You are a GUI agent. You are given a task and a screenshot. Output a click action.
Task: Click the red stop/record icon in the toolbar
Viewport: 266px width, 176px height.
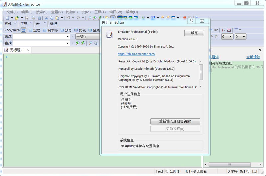[185, 17]
